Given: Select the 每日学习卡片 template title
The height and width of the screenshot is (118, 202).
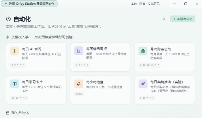Looking at the screenshot, I should tap(32, 82).
